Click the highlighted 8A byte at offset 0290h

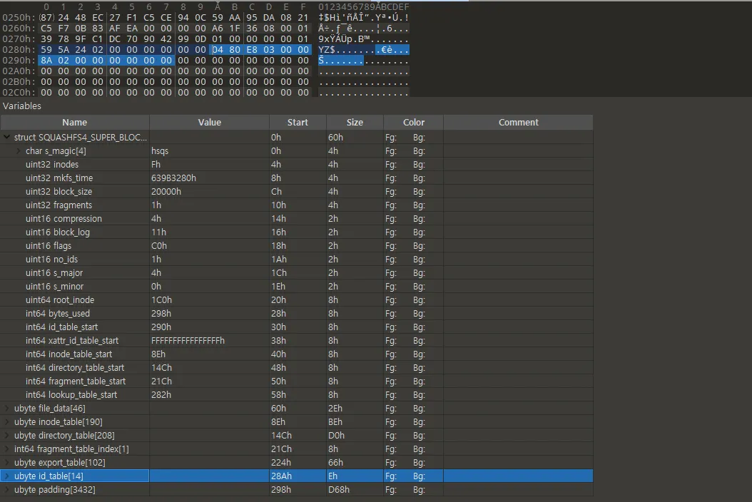coord(46,61)
